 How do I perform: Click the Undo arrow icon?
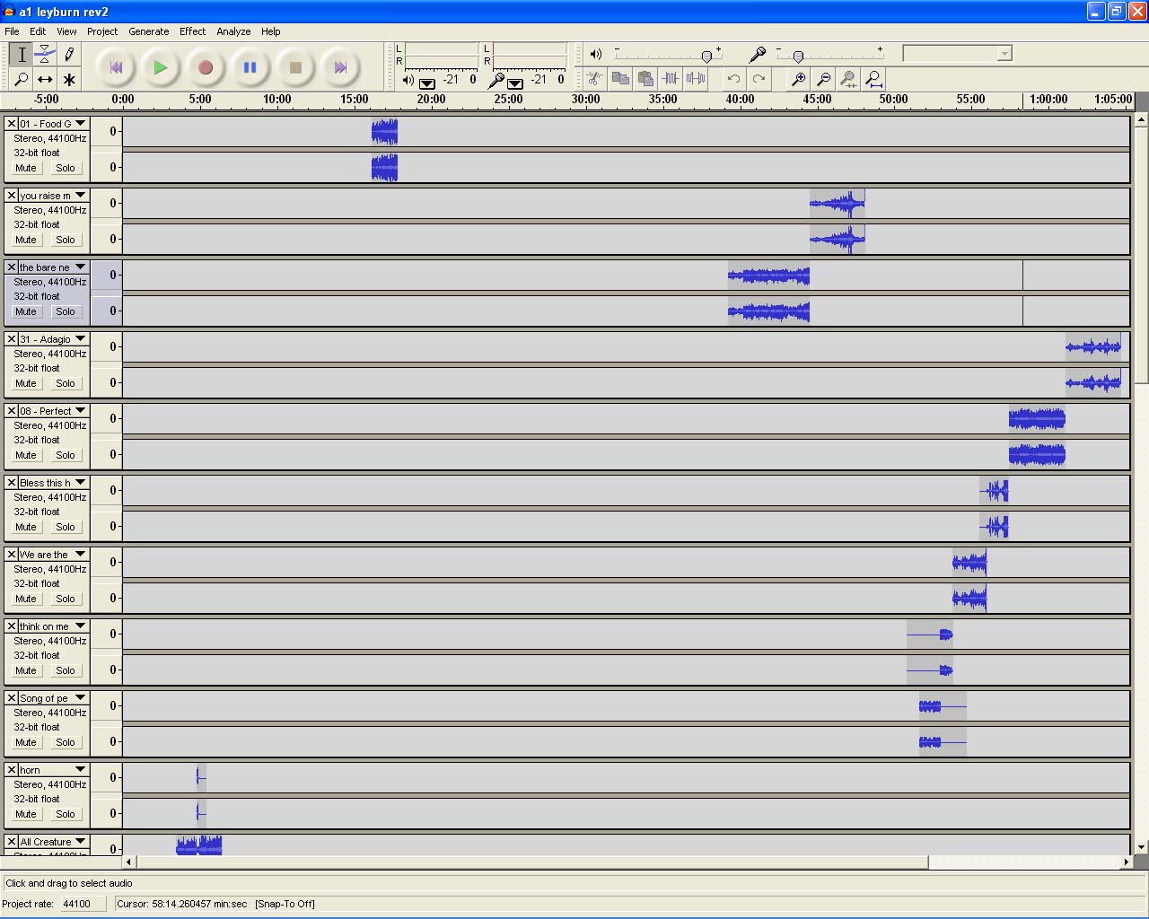pos(733,79)
